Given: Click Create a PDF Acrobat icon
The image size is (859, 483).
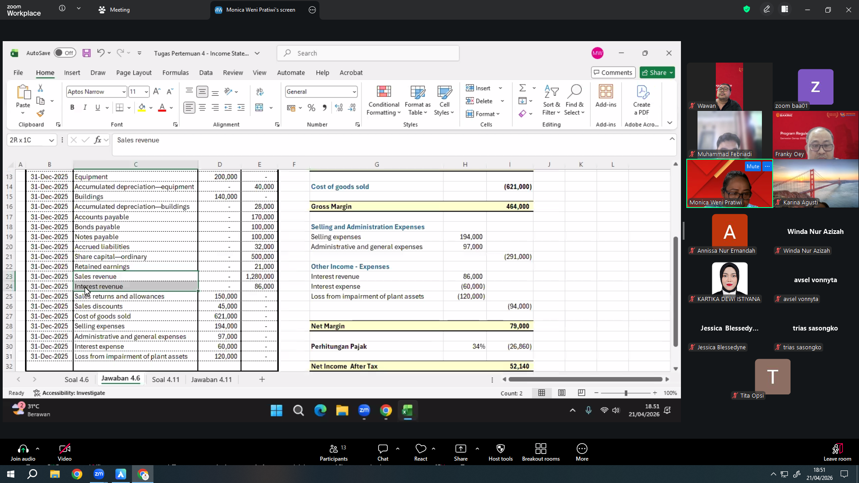Looking at the screenshot, I should point(642,100).
